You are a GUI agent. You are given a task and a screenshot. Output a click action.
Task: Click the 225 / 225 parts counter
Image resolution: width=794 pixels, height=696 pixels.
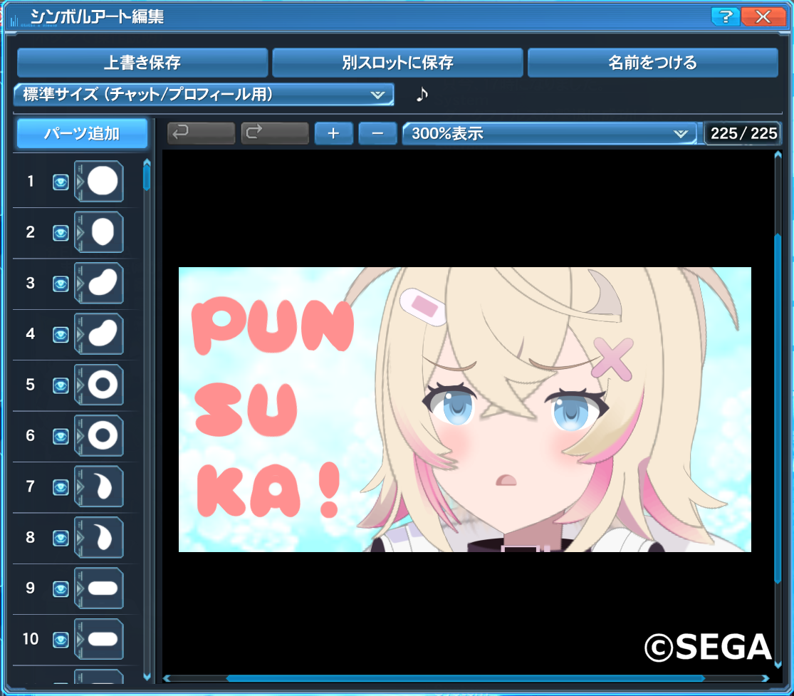point(743,134)
